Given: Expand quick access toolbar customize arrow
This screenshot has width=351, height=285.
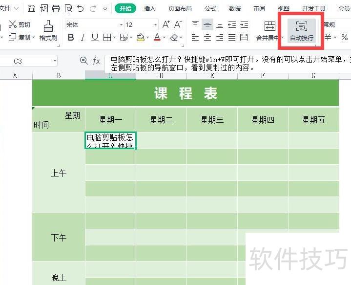Looking at the screenshot, I should (x=105, y=9).
